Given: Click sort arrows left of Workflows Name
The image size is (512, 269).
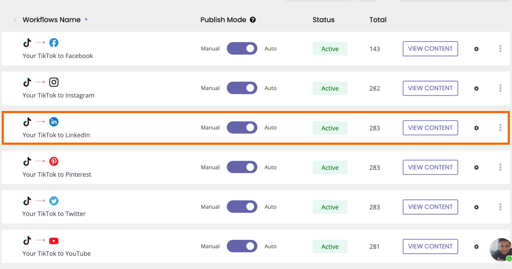Looking at the screenshot, I should pos(15,20).
